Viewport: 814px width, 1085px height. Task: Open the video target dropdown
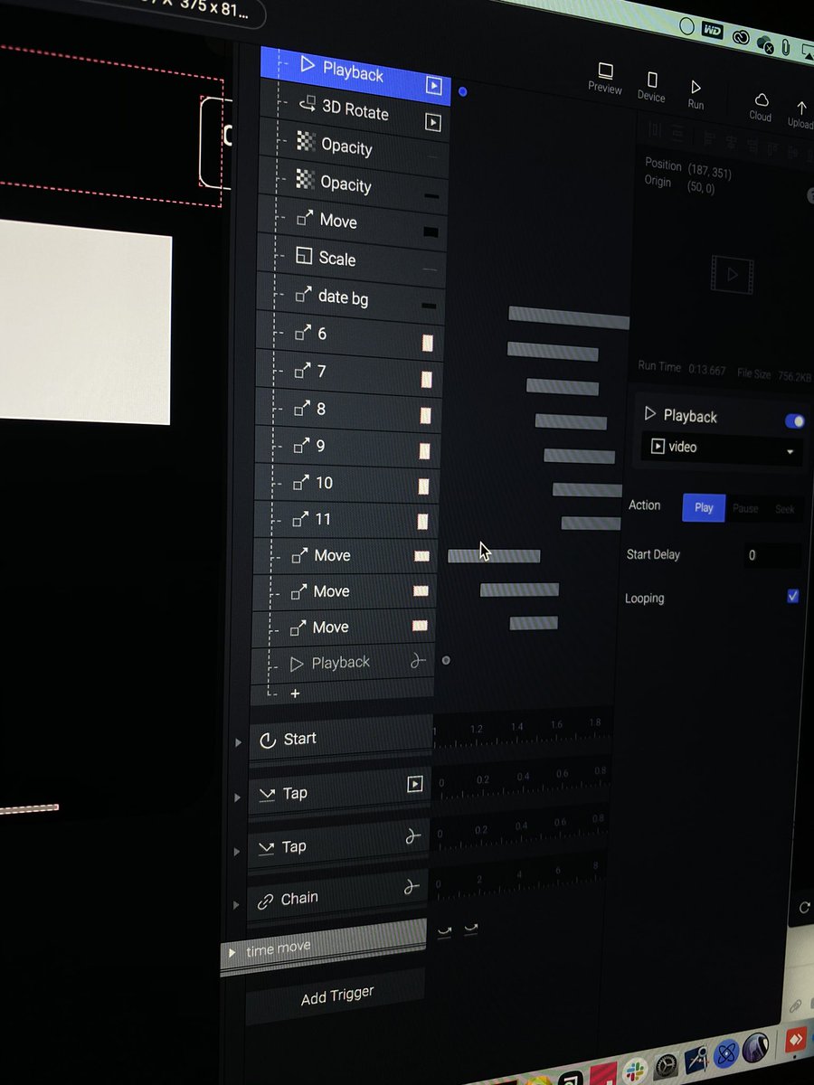pos(722,448)
